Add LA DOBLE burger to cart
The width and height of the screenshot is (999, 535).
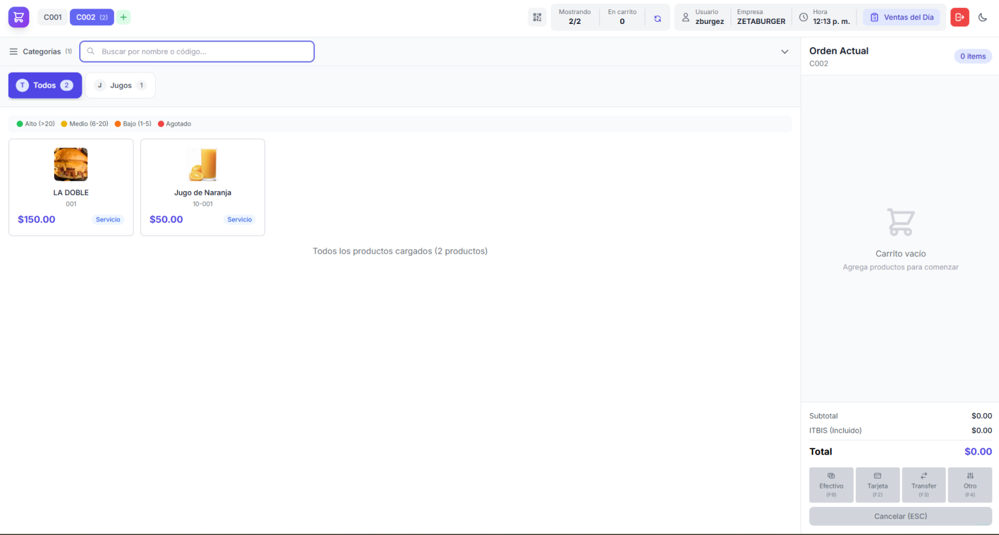[x=71, y=187]
